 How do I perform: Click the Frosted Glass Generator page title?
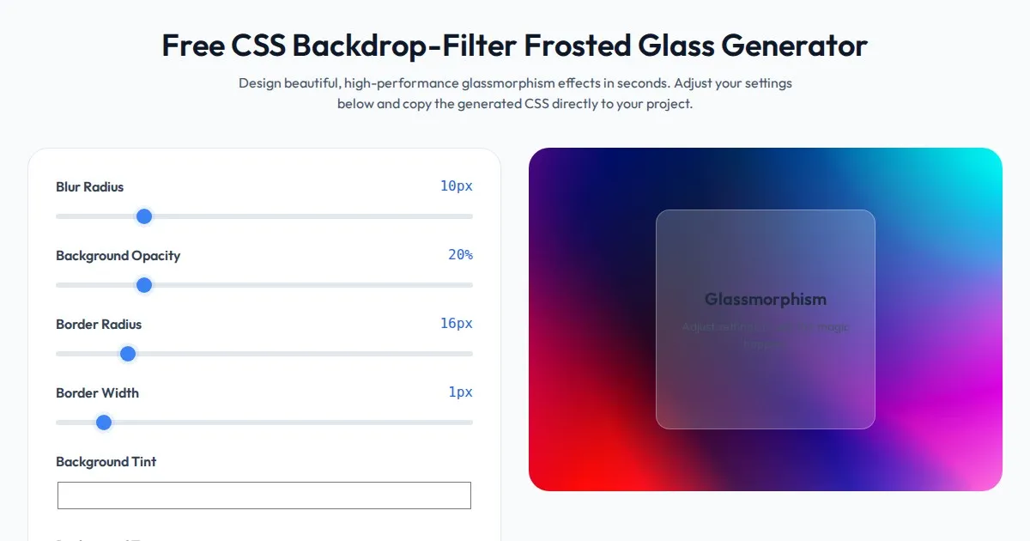515,46
